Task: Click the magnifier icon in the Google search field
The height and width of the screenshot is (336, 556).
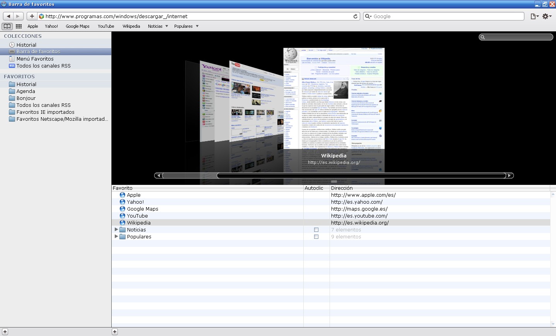Action: coord(368,16)
